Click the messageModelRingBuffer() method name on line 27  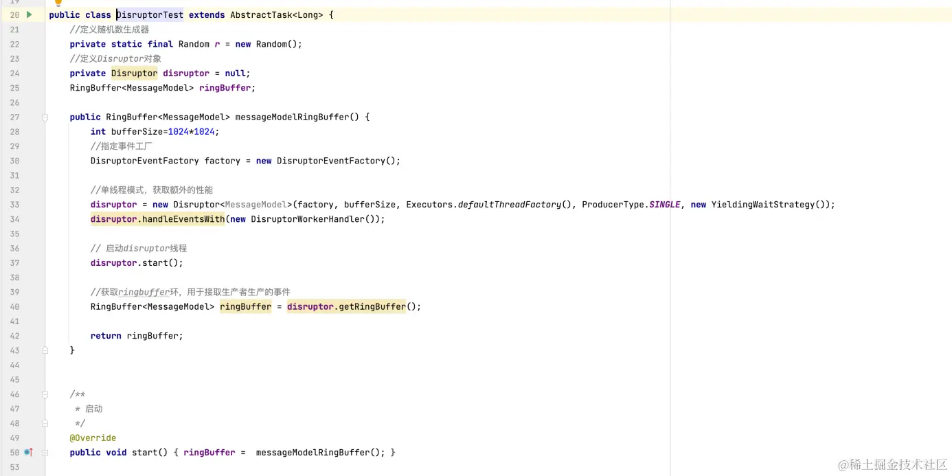pos(297,117)
